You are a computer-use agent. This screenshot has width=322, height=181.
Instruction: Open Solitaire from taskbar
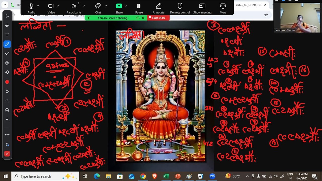pos(201,176)
